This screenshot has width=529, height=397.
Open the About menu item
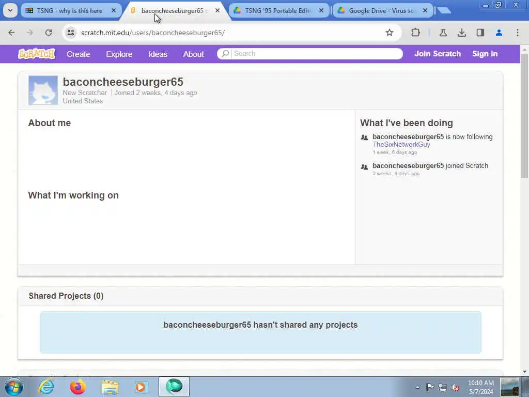click(193, 54)
